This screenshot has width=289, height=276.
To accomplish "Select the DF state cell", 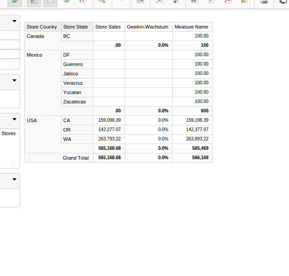I will [x=77, y=55].
